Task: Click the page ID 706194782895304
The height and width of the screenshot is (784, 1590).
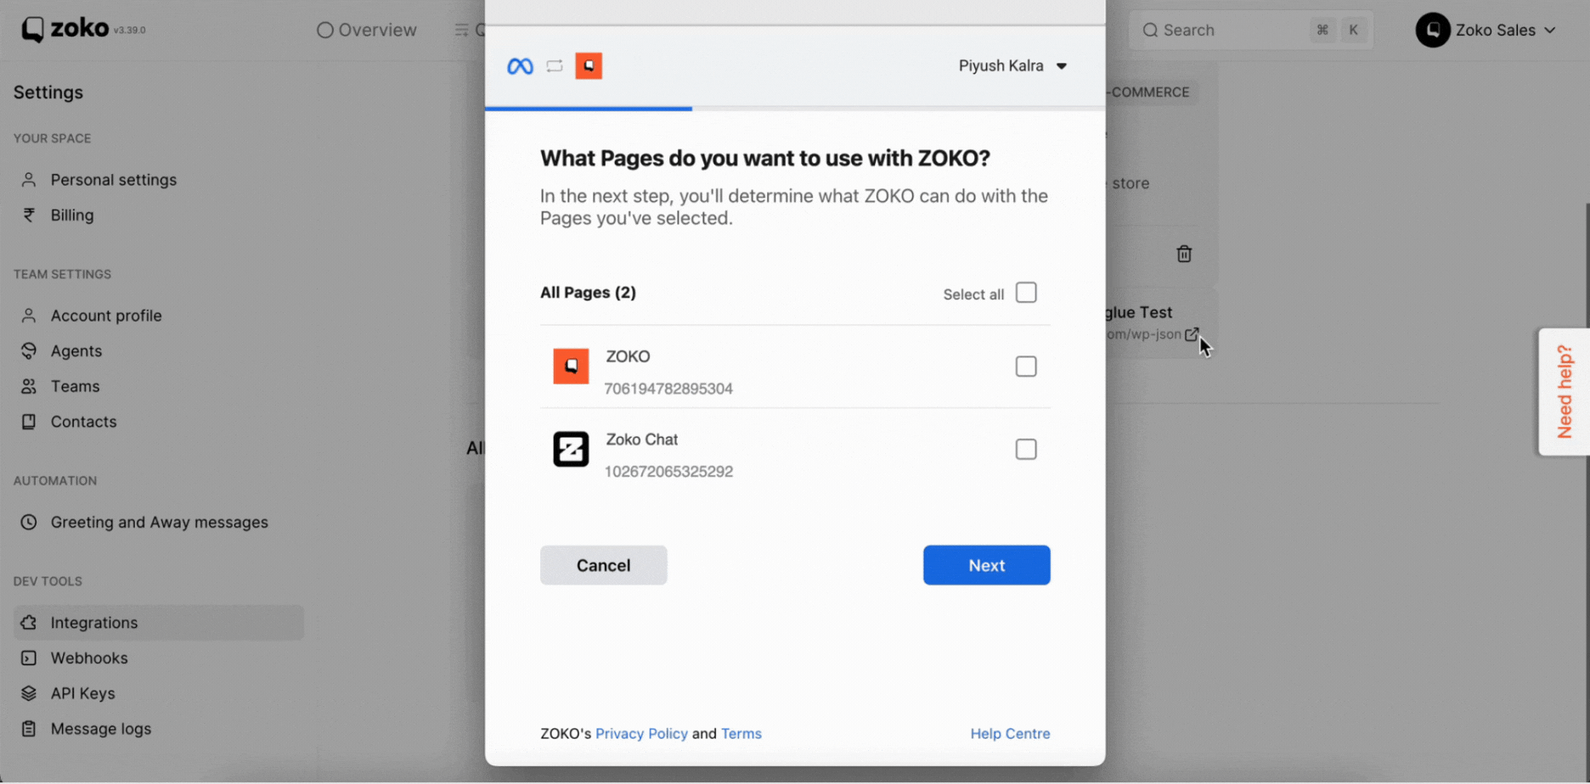Action: 668,389
